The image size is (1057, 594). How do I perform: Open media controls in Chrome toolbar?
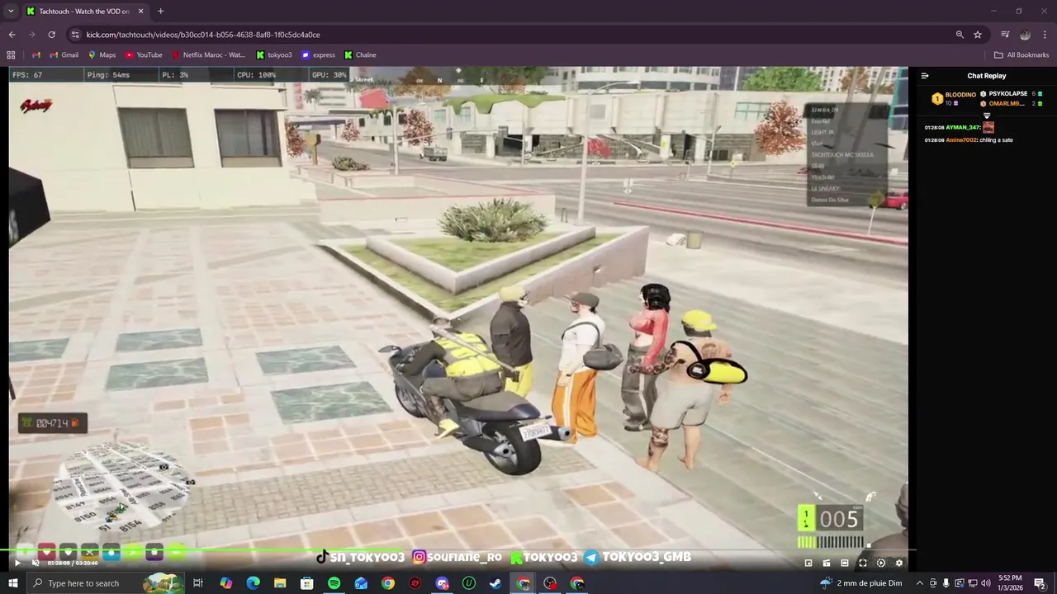coord(1005,35)
